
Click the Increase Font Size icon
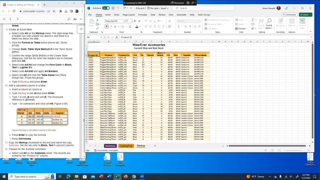135,21
